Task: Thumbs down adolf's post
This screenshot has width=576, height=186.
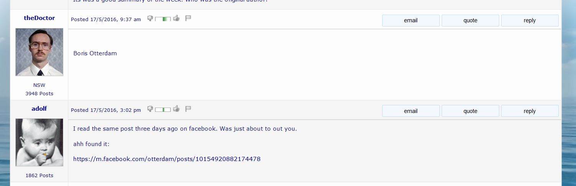Action: pos(150,109)
